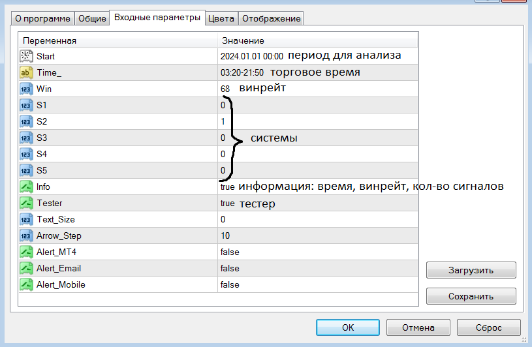Click the green boolean icon beside Tester
The width and height of the screenshot is (532, 347).
26,203
